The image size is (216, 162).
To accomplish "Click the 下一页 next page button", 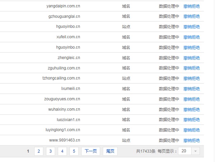I will tap(91, 151).
